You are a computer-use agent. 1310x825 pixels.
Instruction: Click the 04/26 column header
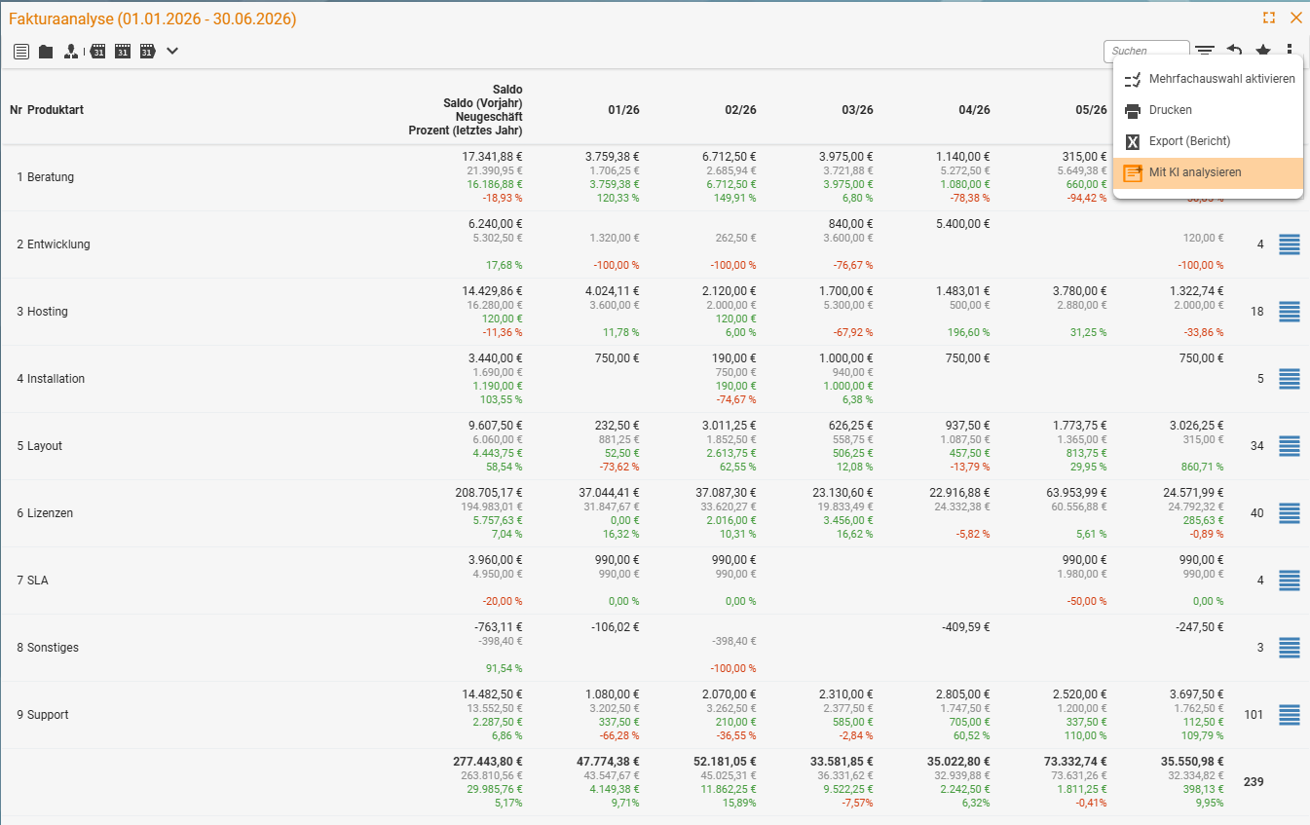(974, 110)
